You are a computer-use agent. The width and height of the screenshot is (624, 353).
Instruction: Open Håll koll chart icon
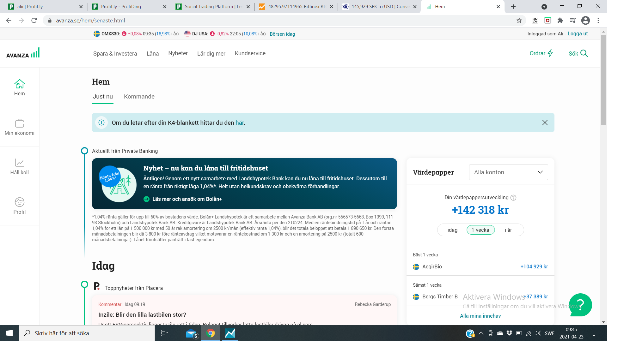pyautogui.click(x=19, y=163)
